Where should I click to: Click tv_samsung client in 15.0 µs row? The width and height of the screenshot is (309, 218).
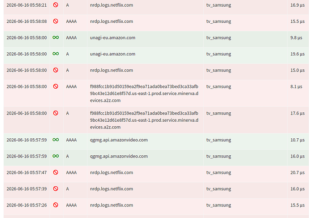tap(219, 70)
